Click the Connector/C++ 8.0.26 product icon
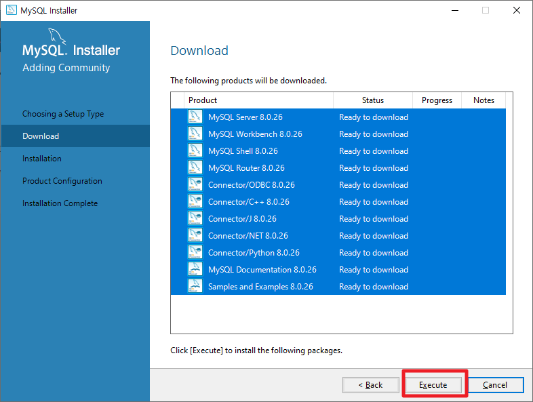The image size is (533, 402). (x=195, y=201)
